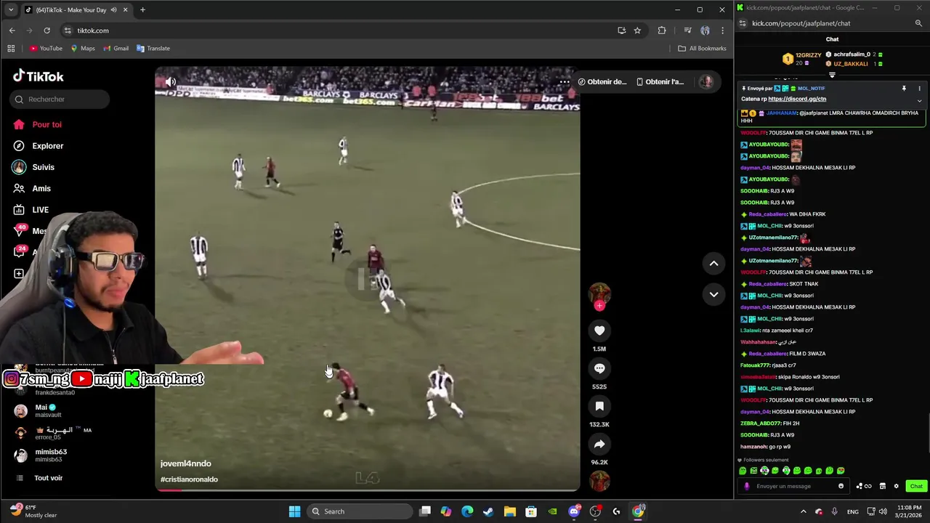This screenshot has width=930, height=523.
Task: Open LIVE in TikTok sidebar
Action: (x=31, y=210)
